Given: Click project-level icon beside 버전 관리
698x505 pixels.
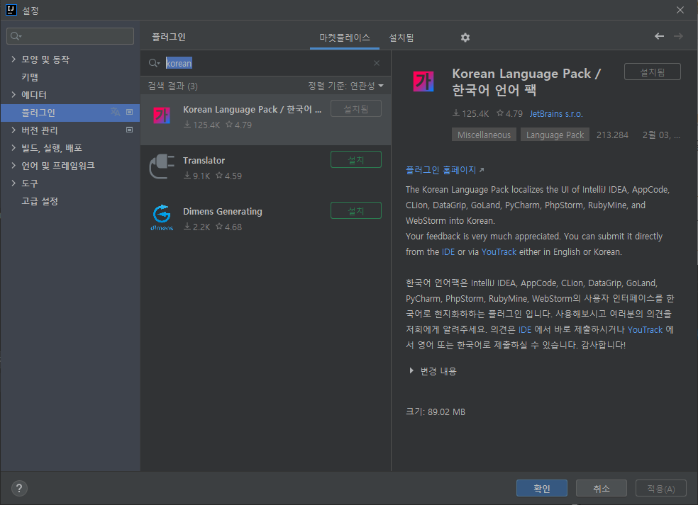Looking at the screenshot, I should tap(130, 130).
